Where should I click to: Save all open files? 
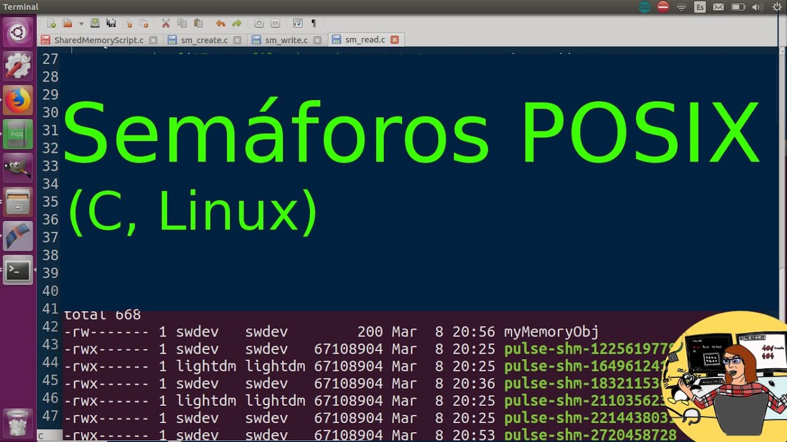click(x=111, y=23)
